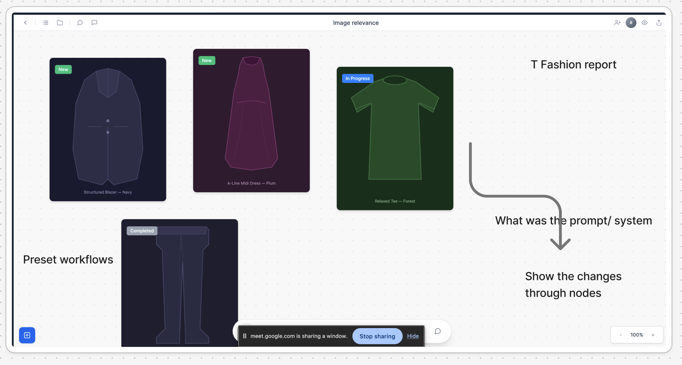682x365 pixels.
Task: Click the Stop sharing button
Action: tap(377, 336)
